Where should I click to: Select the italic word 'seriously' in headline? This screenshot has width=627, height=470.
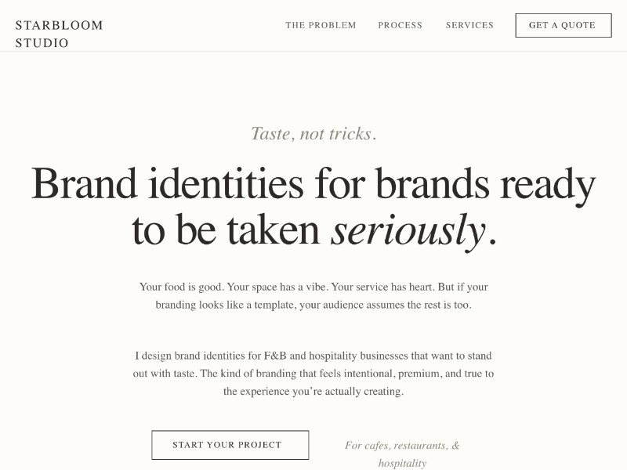(x=408, y=230)
